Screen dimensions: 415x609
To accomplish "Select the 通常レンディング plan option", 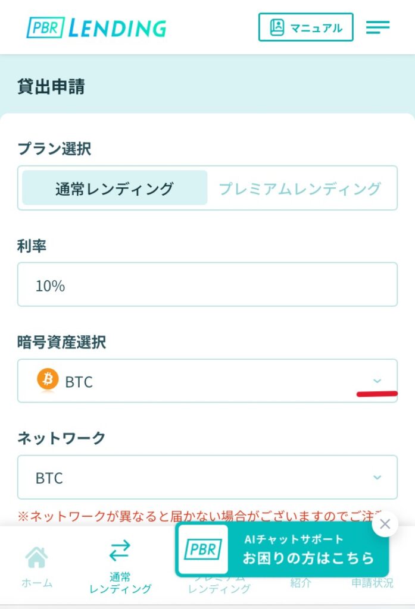I will [114, 189].
